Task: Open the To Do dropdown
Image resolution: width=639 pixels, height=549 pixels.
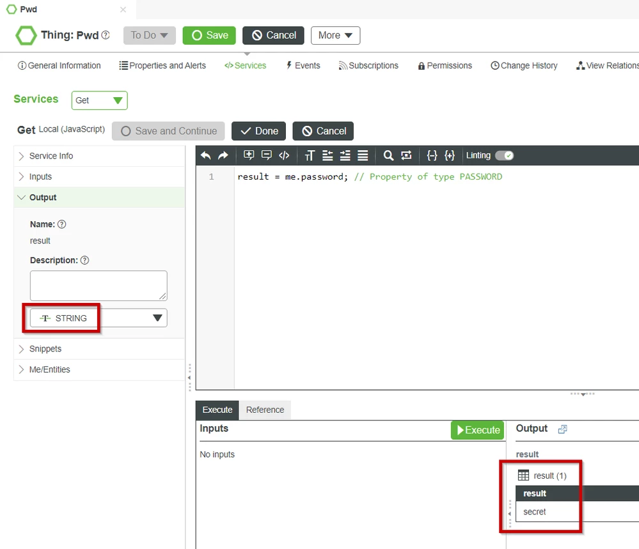Action: pyautogui.click(x=150, y=35)
